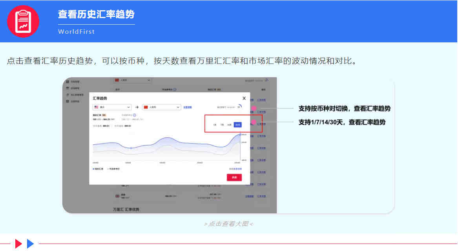Click the red clipboard chart icon in header

pyautogui.click(x=23, y=21)
